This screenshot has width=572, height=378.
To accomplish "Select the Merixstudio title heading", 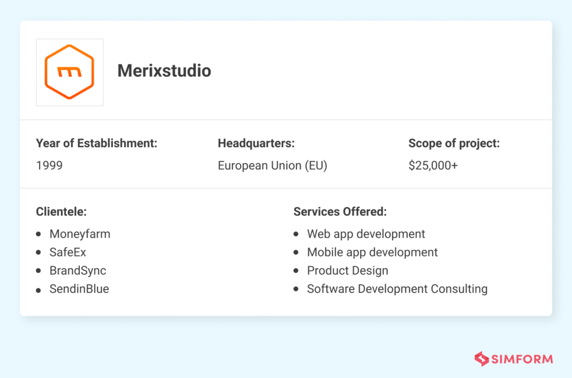I will click(164, 71).
